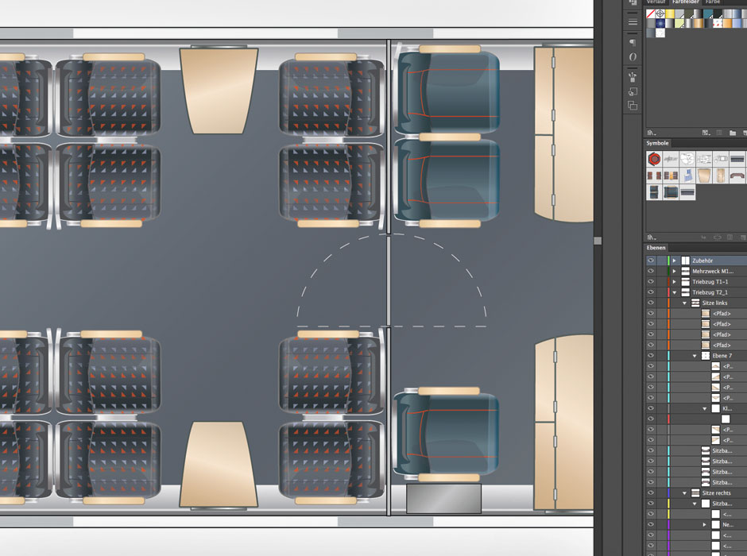Select the registration target swatch

point(660,14)
